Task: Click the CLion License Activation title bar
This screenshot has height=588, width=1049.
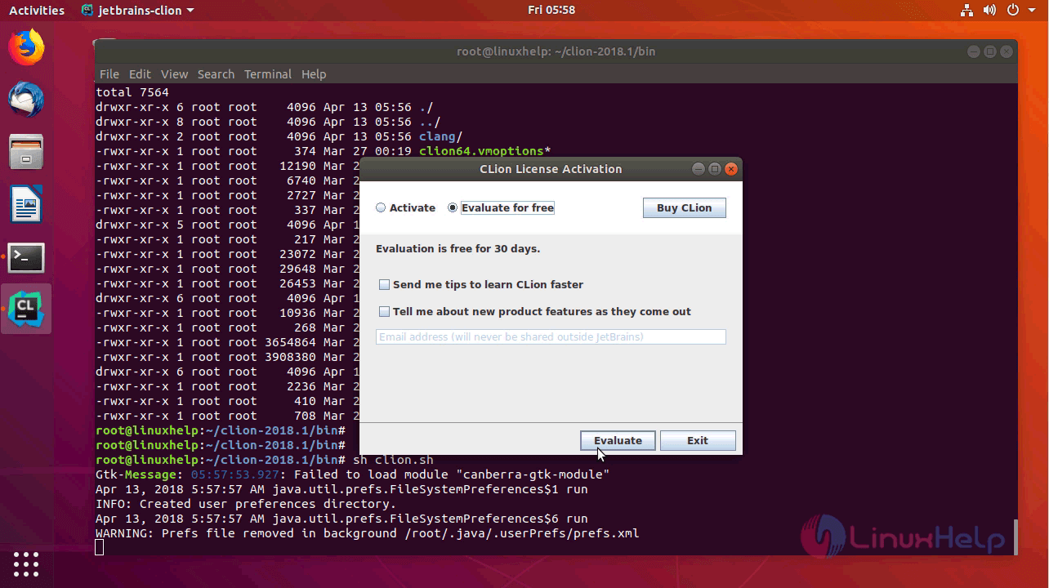Action: (551, 169)
